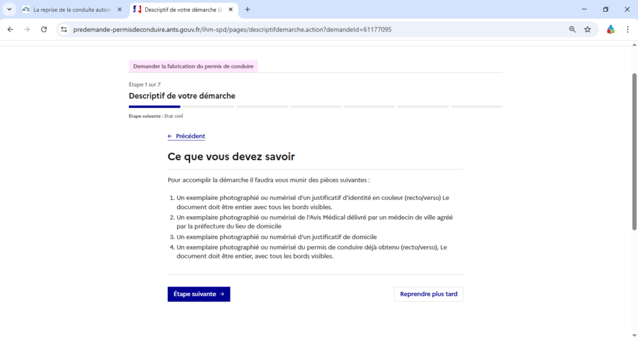This screenshot has height=340, width=638.
Task: Go back with the browser back arrow
Action: (10, 29)
